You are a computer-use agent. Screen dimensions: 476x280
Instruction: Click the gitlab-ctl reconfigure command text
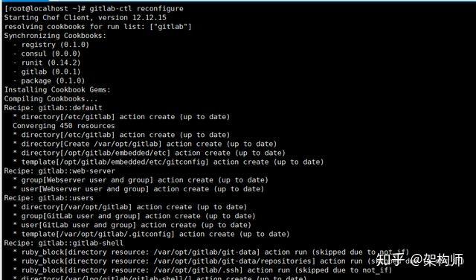pyautogui.click(x=136, y=8)
